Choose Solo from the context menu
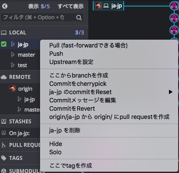This screenshot has height=173, width=179. coord(109,152)
